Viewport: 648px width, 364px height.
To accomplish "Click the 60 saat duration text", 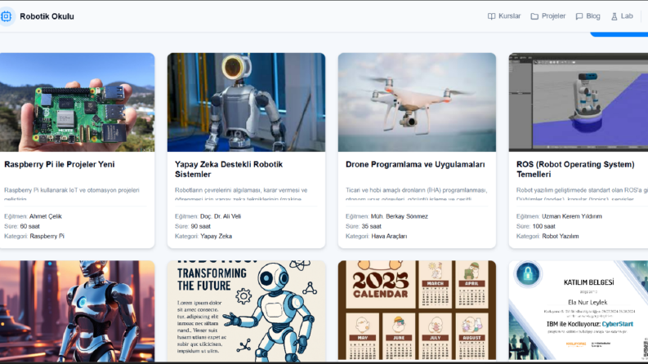I will 29,226.
